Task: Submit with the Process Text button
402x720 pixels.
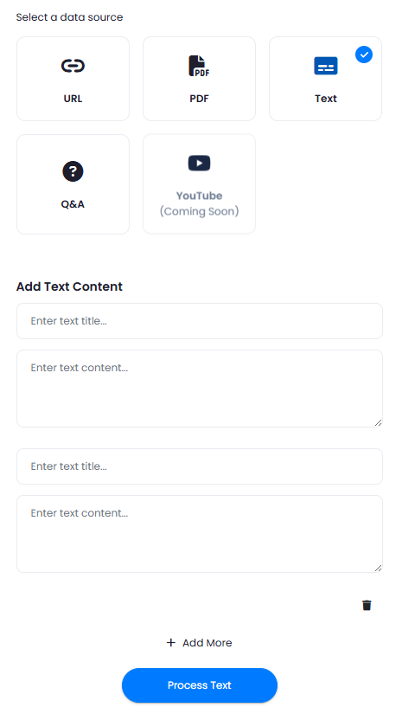Action: click(x=200, y=685)
